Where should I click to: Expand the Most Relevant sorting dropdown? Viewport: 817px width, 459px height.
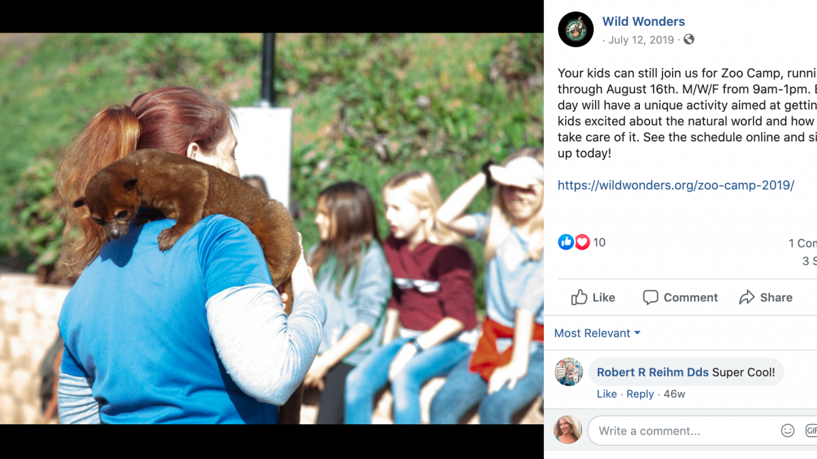pos(597,333)
